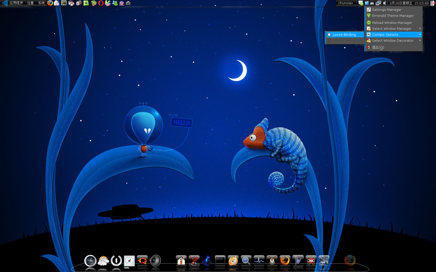This screenshot has height=272, width=436.
Task: Open the weather cloud dock icon
Action: tap(103, 261)
